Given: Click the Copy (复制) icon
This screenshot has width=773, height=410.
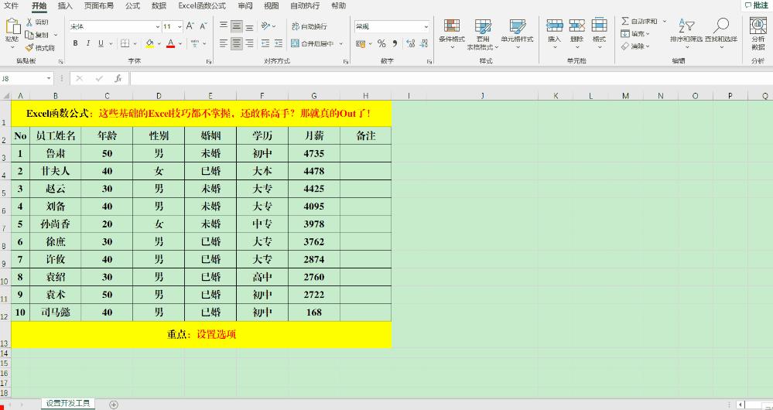Looking at the screenshot, I should (29, 35).
